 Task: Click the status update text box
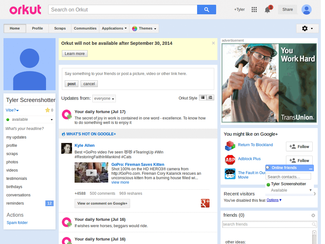point(138,74)
